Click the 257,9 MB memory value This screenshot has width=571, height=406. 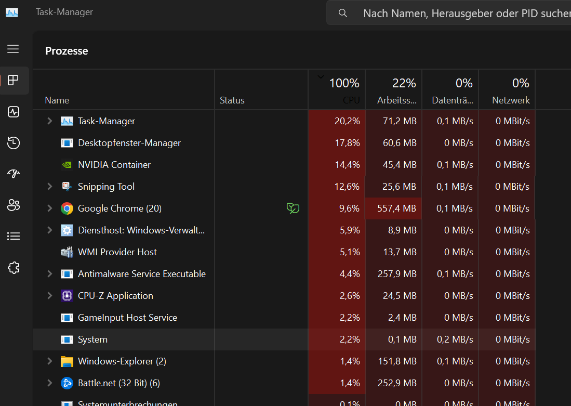point(397,274)
